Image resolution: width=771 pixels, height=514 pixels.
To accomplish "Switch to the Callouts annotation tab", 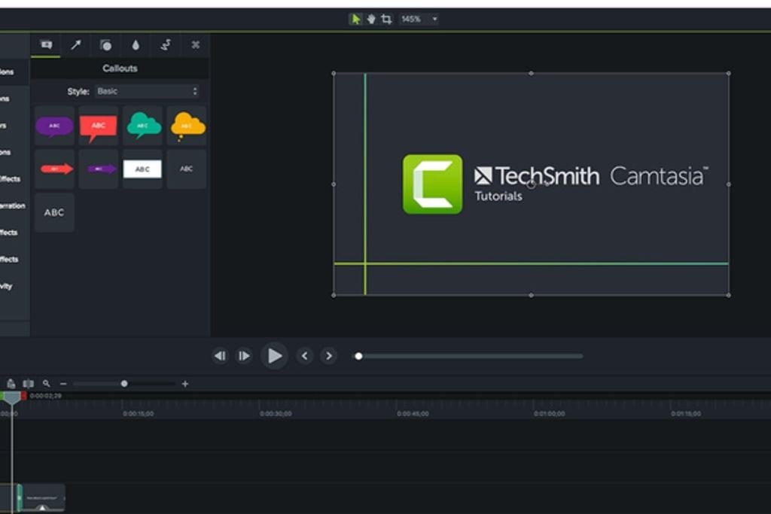I will tap(46, 45).
